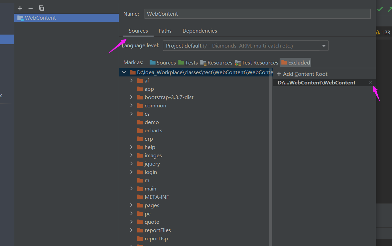The image size is (392, 246).
Task: Select the reportFiles tree item
Action: (x=158, y=230)
